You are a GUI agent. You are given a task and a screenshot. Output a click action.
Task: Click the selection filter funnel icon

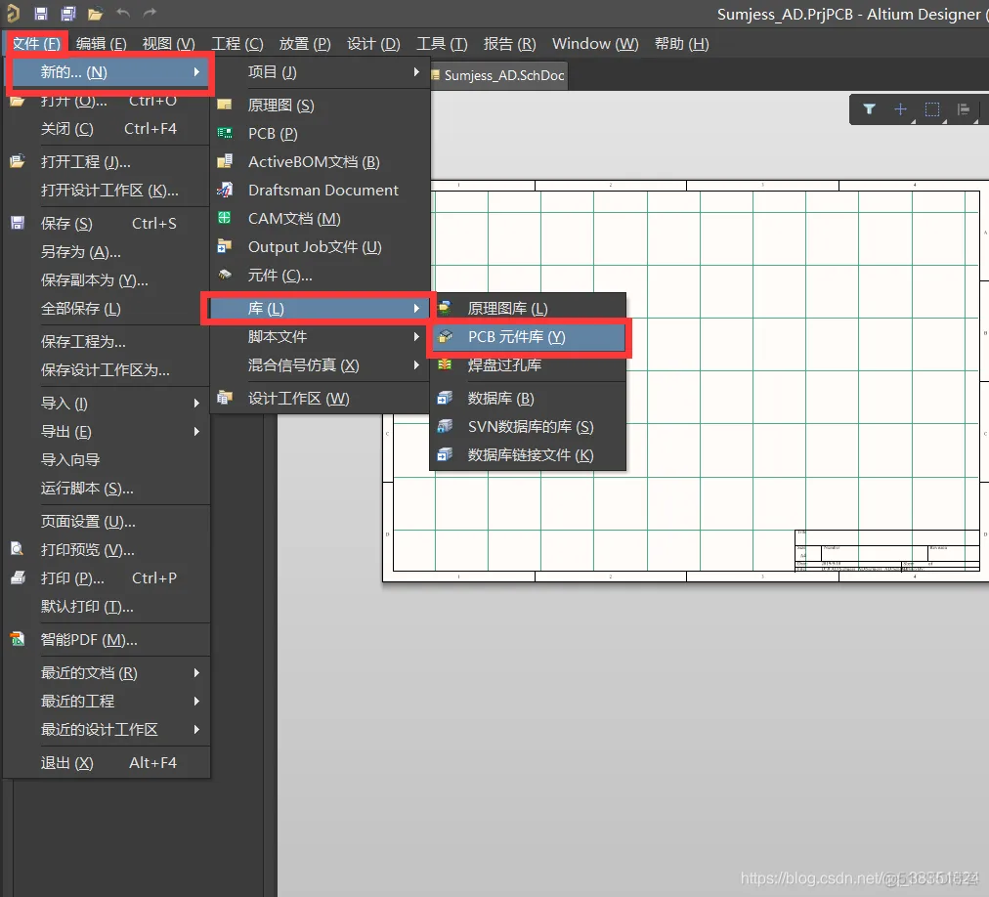[x=869, y=109]
